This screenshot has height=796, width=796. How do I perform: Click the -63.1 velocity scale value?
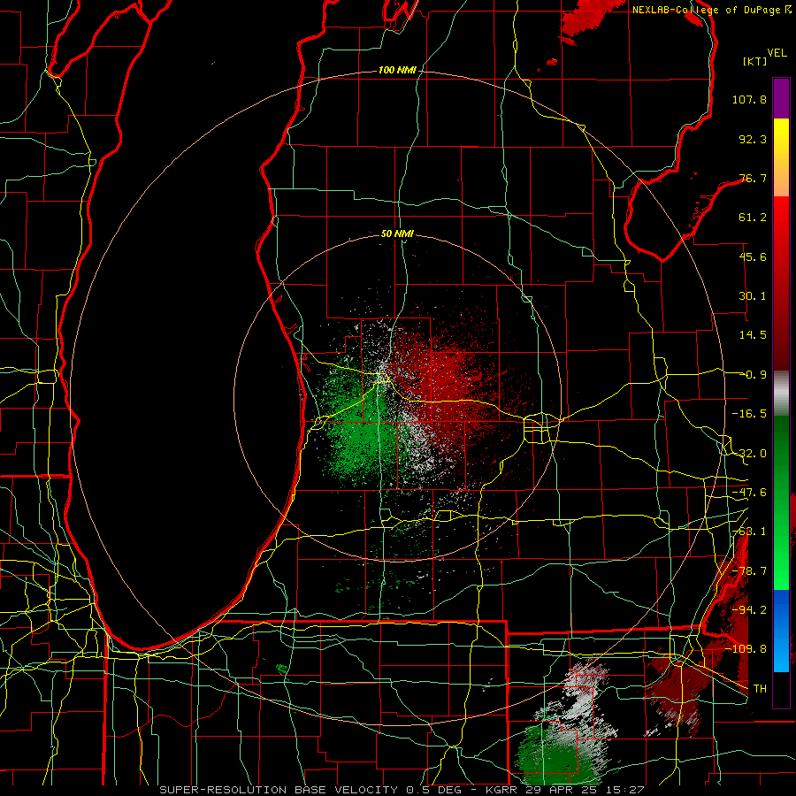(x=749, y=532)
